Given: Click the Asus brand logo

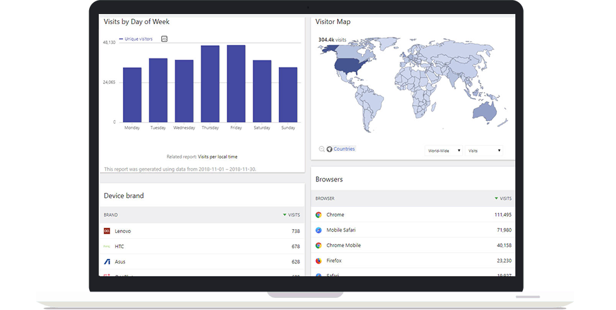Looking at the screenshot, I should click(107, 262).
